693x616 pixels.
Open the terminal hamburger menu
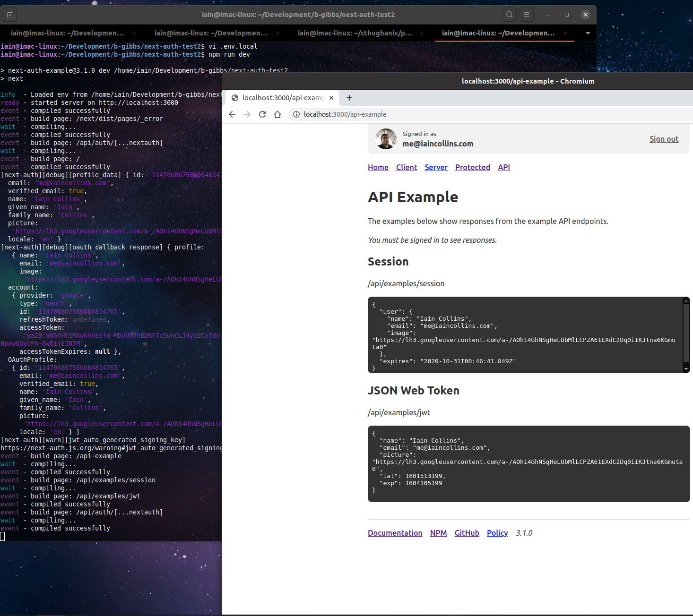pyautogui.click(x=526, y=14)
